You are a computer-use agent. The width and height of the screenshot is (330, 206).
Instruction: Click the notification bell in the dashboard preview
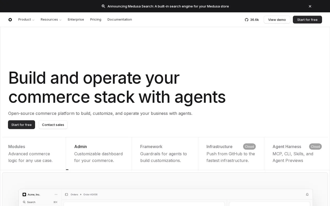click(x=307, y=194)
